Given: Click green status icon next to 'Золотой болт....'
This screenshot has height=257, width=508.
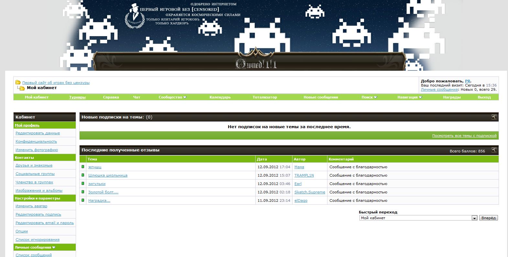Looking at the screenshot, I should tap(83, 192).
